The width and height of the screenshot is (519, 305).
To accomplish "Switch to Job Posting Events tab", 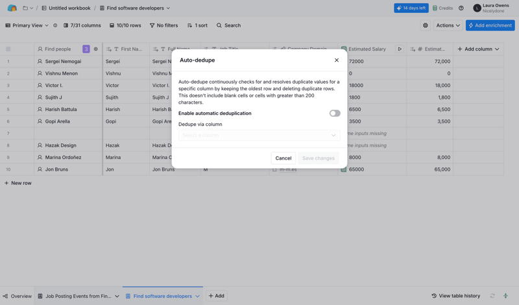I will pyautogui.click(x=78, y=296).
